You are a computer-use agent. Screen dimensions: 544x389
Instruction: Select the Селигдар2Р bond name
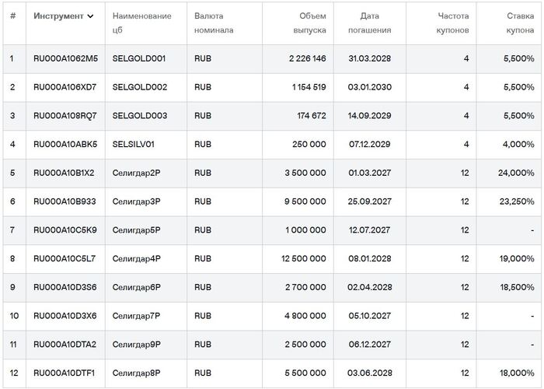tap(136, 173)
